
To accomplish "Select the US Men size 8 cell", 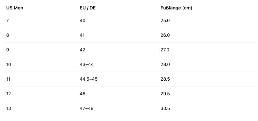I will (x=8, y=35).
